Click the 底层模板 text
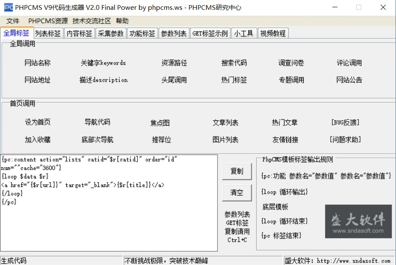Screen dimensions: 396x265 (275, 207)
